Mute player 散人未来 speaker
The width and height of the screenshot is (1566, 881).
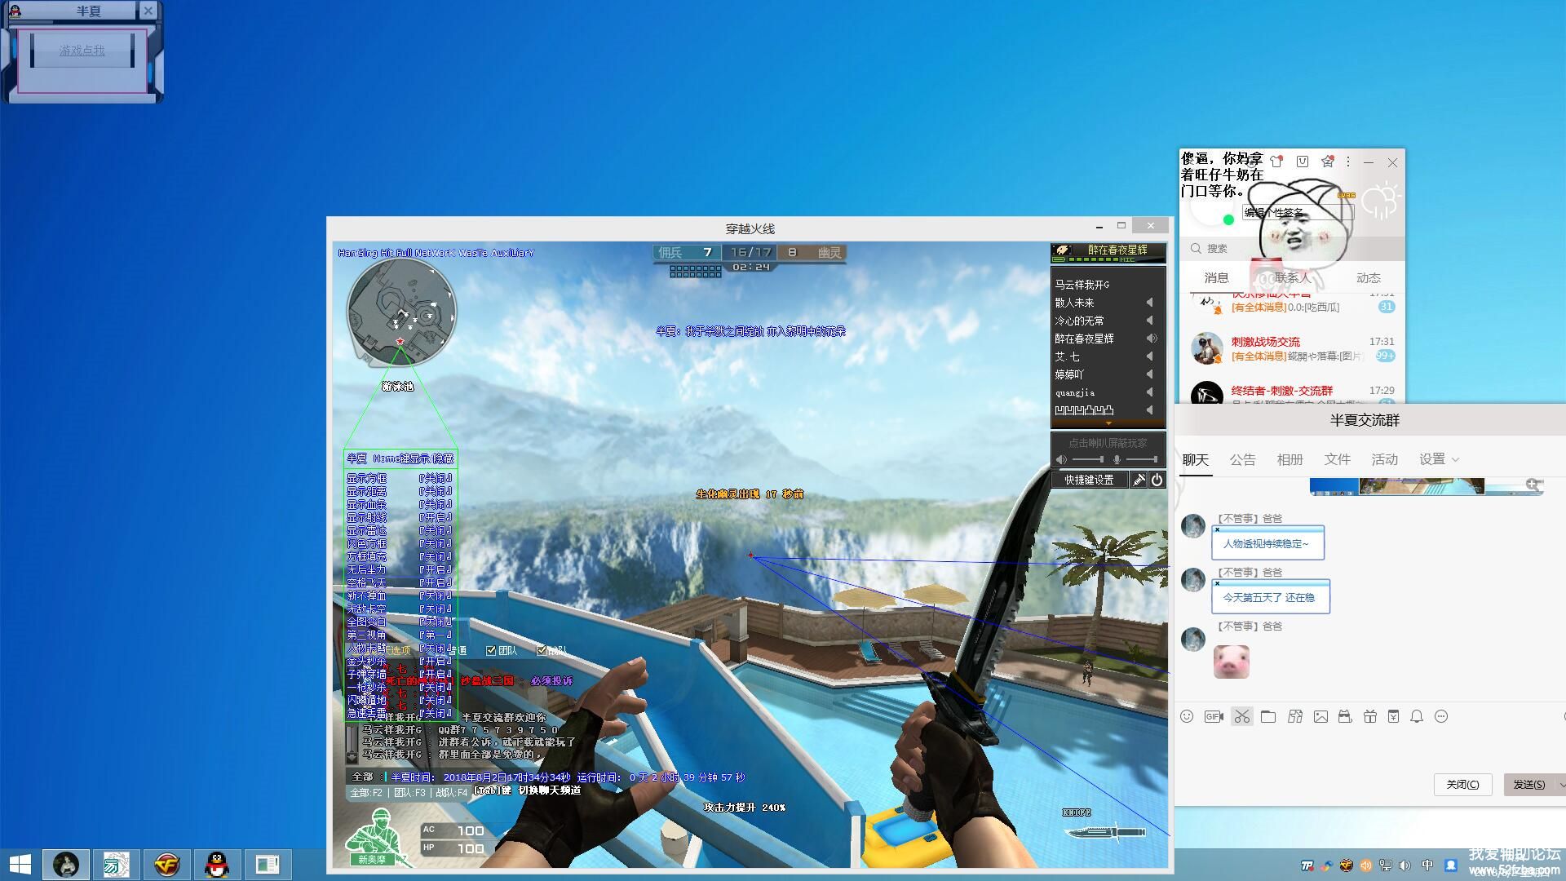1149,303
